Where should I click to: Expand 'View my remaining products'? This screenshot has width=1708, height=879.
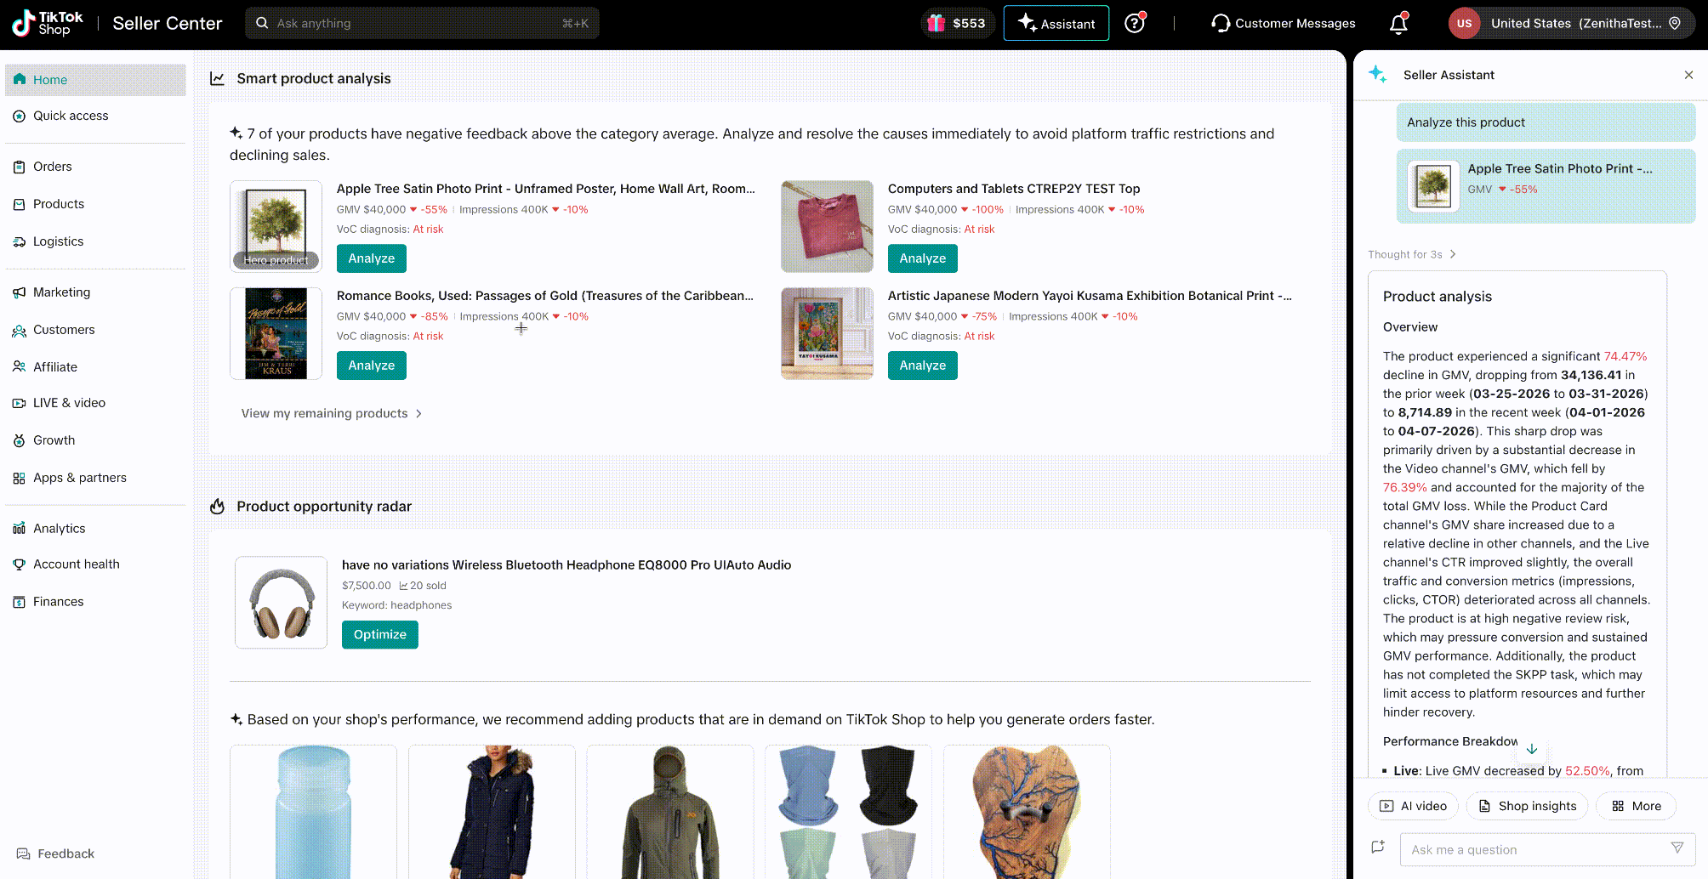pos(332,413)
